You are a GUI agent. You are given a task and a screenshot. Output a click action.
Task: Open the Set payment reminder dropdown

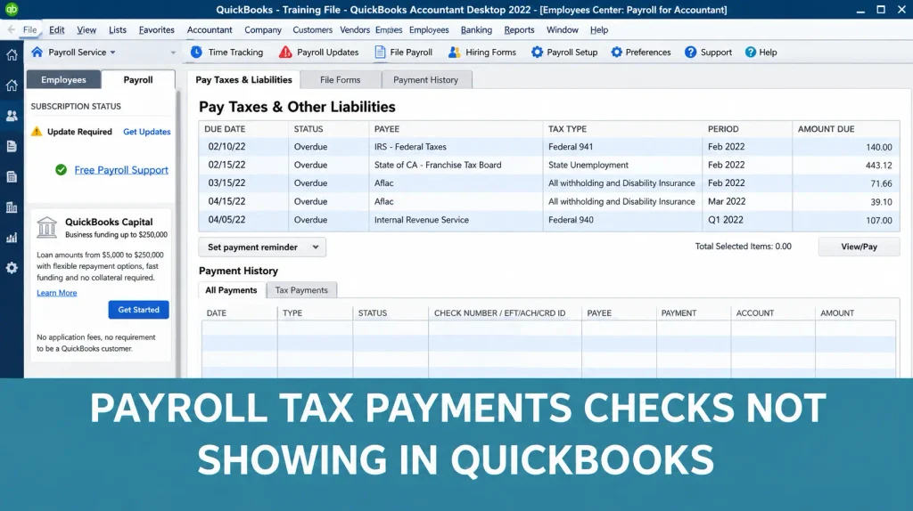(x=262, y=247)
